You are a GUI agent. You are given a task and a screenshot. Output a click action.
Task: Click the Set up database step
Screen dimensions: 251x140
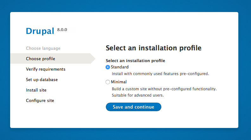point(42,80)
